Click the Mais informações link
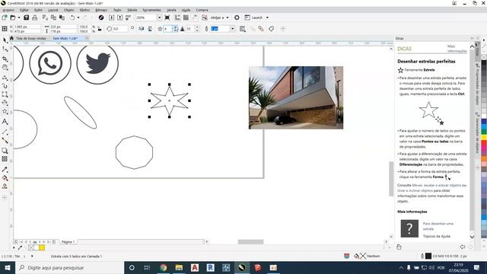The width and height of the screenshot is (487, 274). [x=457, y=49]
